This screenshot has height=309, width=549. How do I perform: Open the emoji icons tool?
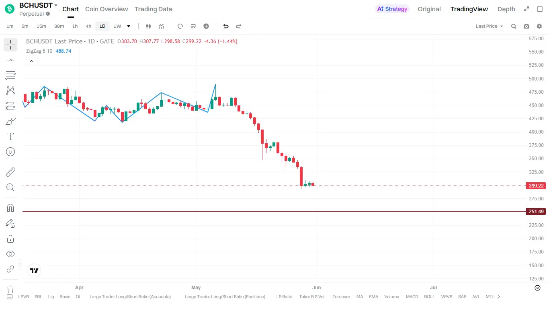coord(10,152)
